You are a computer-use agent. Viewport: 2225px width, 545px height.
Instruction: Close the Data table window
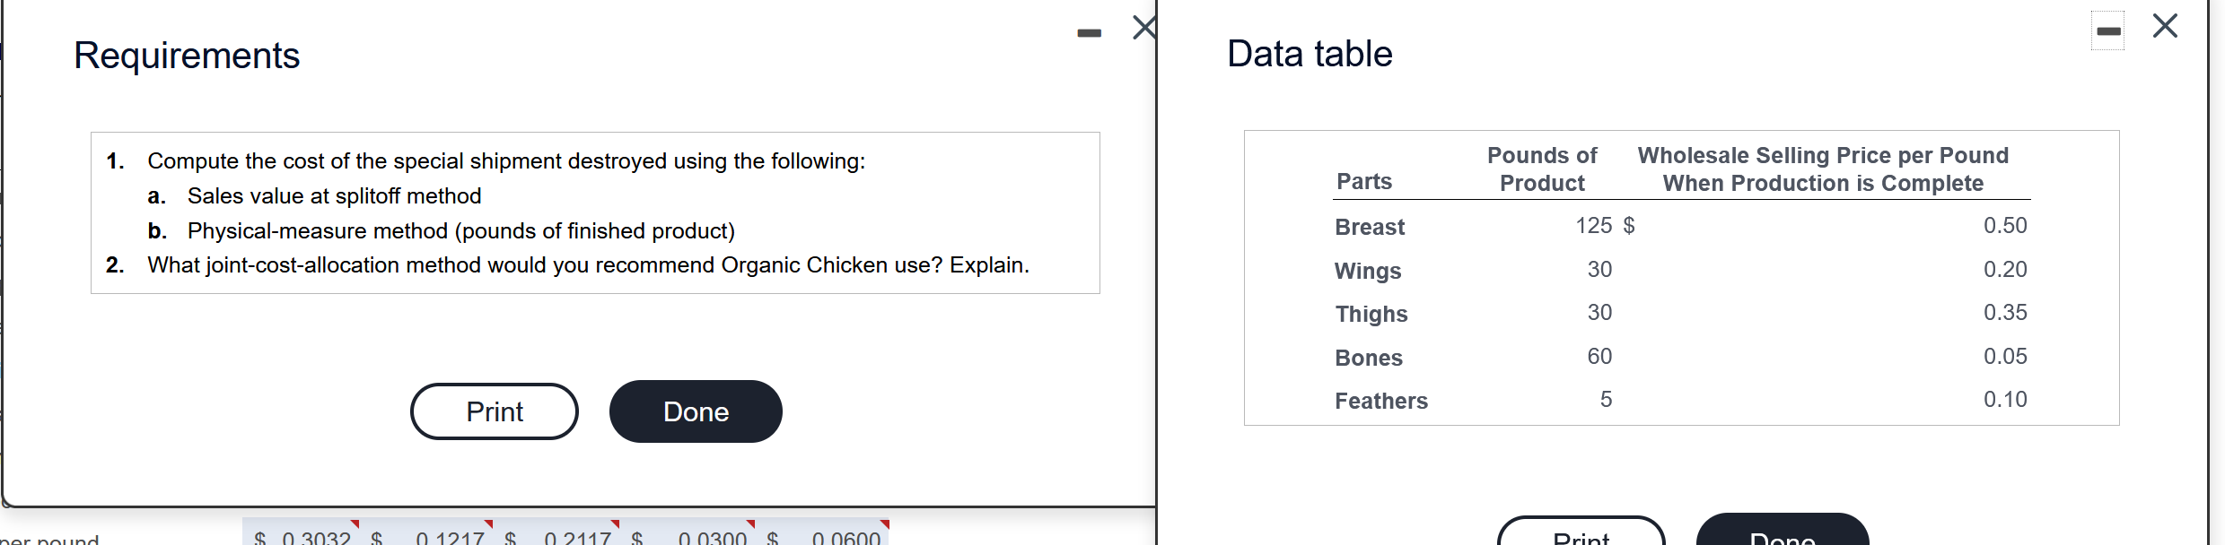(x=2166, y=25)
